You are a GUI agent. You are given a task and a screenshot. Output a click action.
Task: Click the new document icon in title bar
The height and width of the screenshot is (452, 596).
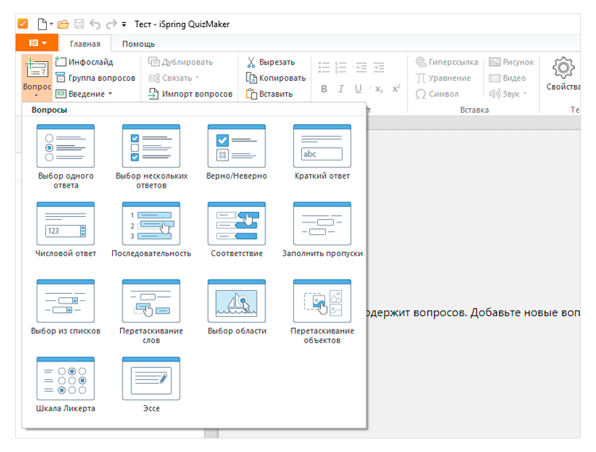[x=42, y=25]
